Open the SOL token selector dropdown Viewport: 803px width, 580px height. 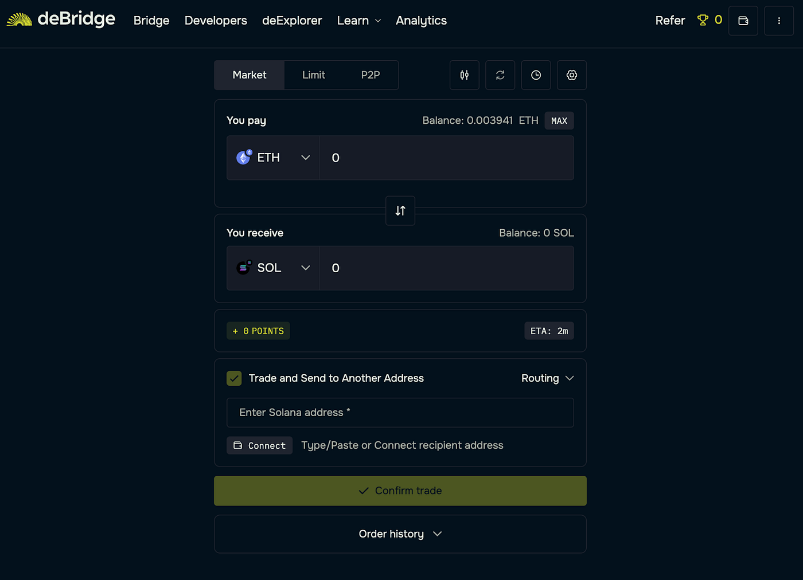pos(306,268)
